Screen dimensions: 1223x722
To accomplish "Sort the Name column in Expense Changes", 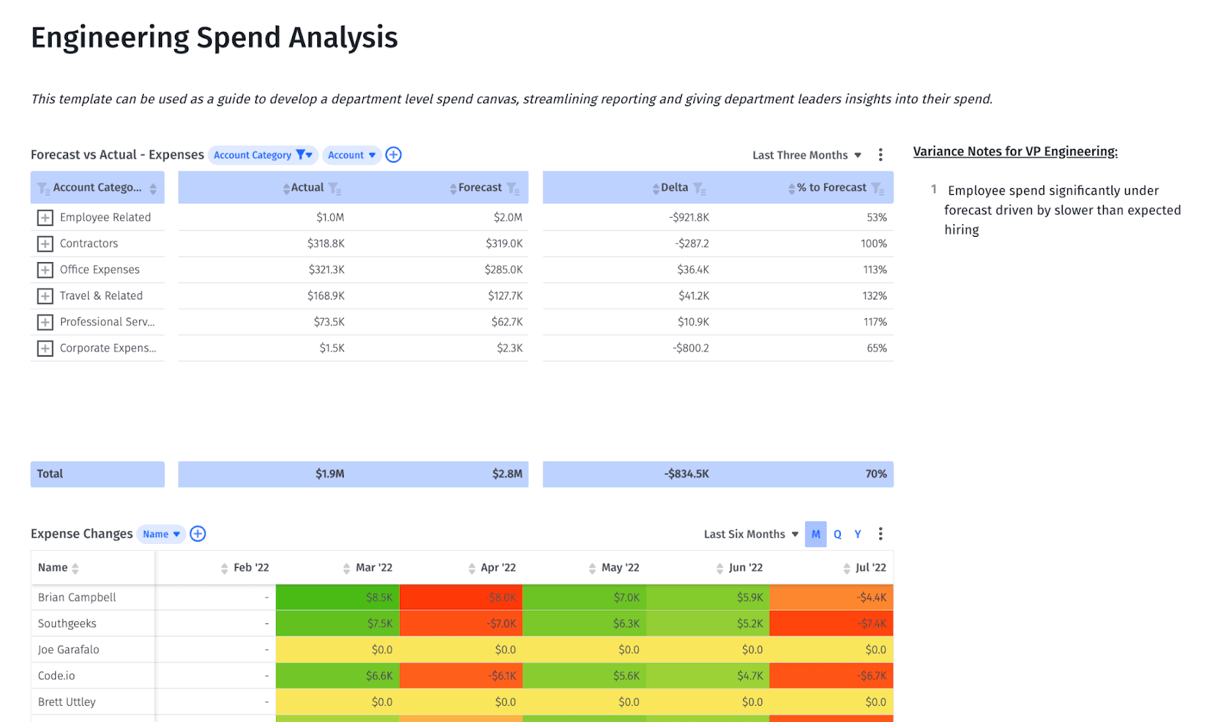I will click(73, 568).
